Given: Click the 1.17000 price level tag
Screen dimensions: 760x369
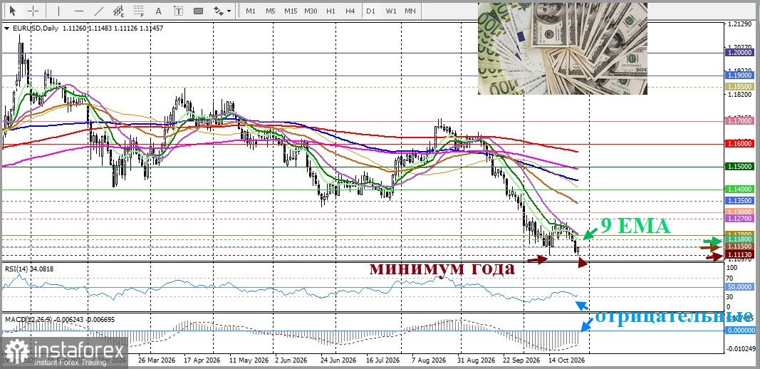Looking at the screenshot, I should tap(739, 120).
